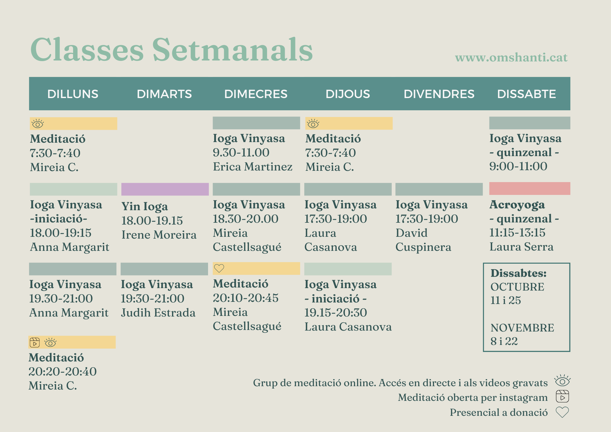
Task: Click the Instagram reel icon in the legend
Action: tap(562, 397)
